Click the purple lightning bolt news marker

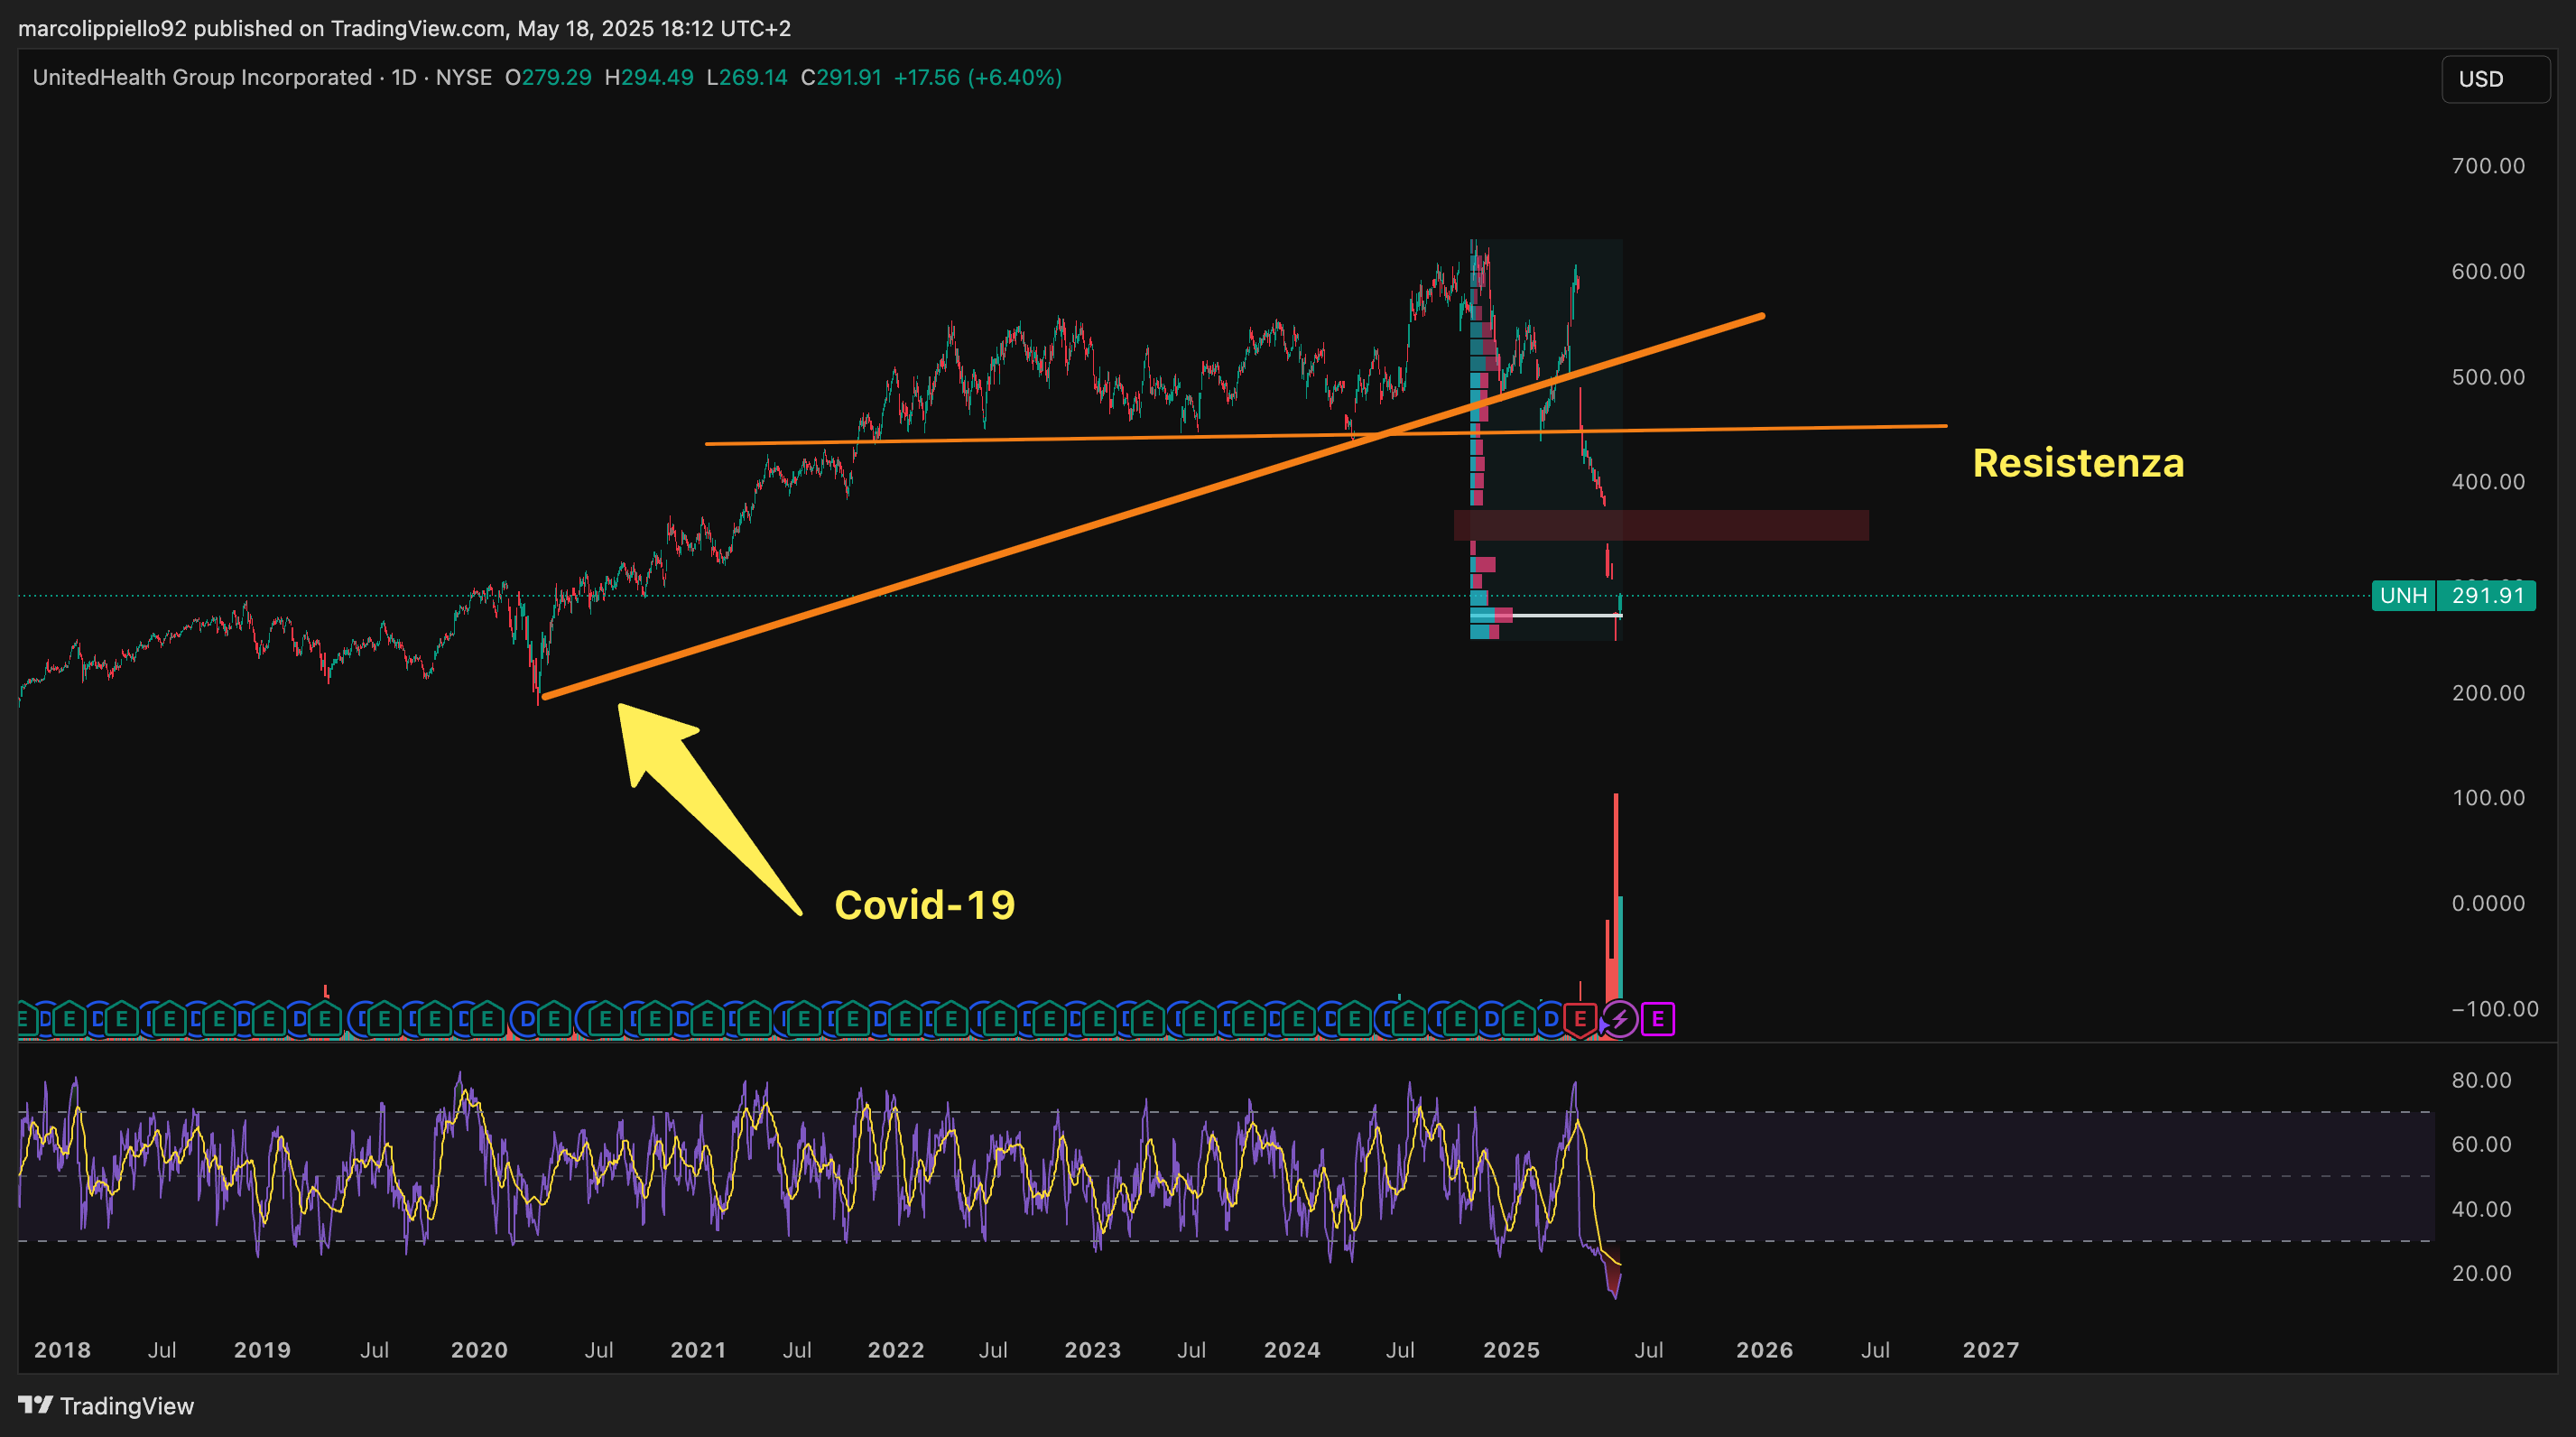pyautogui.click(x=1620, y=1019)
